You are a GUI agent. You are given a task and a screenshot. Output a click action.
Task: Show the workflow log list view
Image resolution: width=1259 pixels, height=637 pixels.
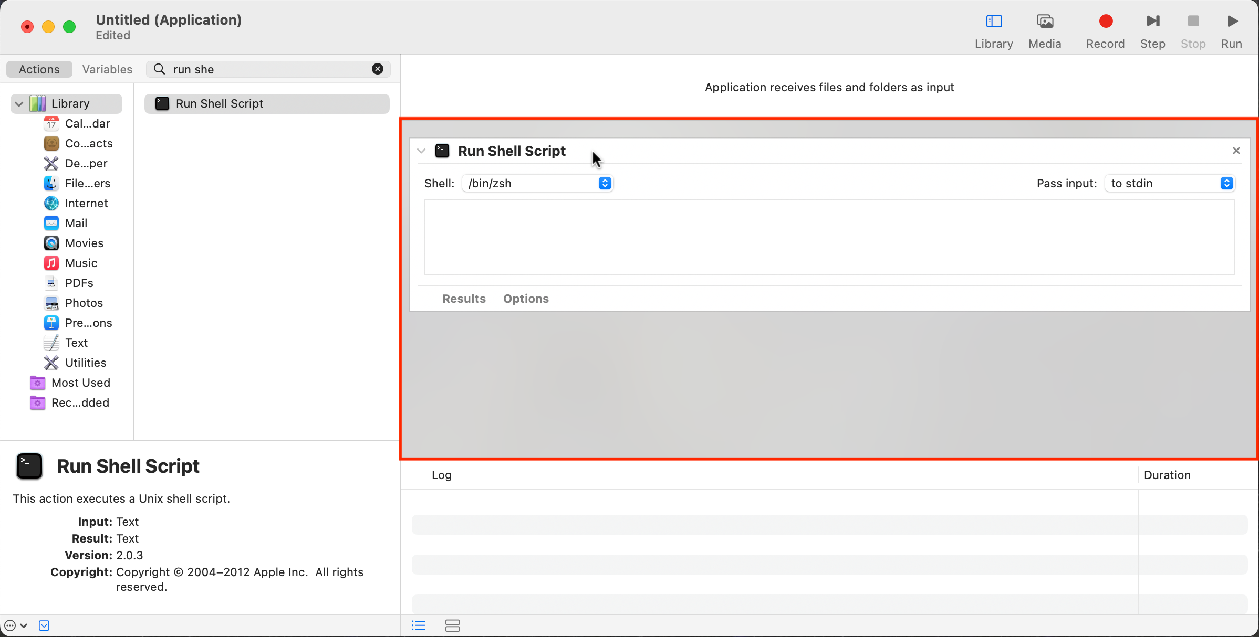click(x=419, y=625)
